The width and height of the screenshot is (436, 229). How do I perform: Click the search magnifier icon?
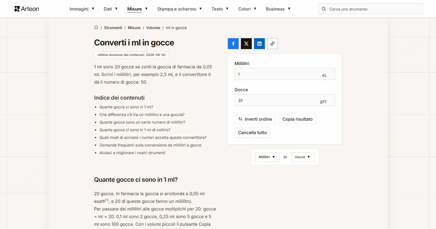324,9
